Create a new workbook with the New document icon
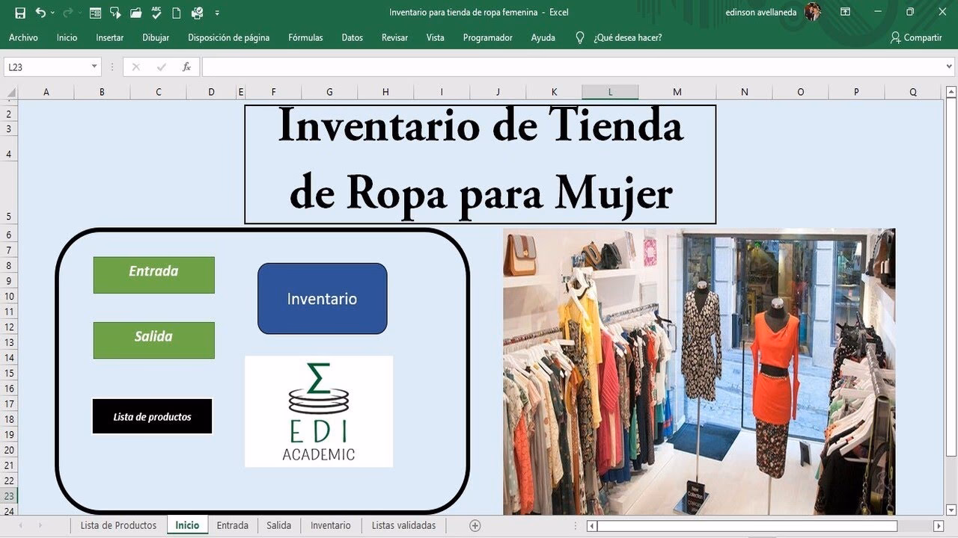Image resolution: width=958 pixels, height=538 pixels. tap(177, 12)
